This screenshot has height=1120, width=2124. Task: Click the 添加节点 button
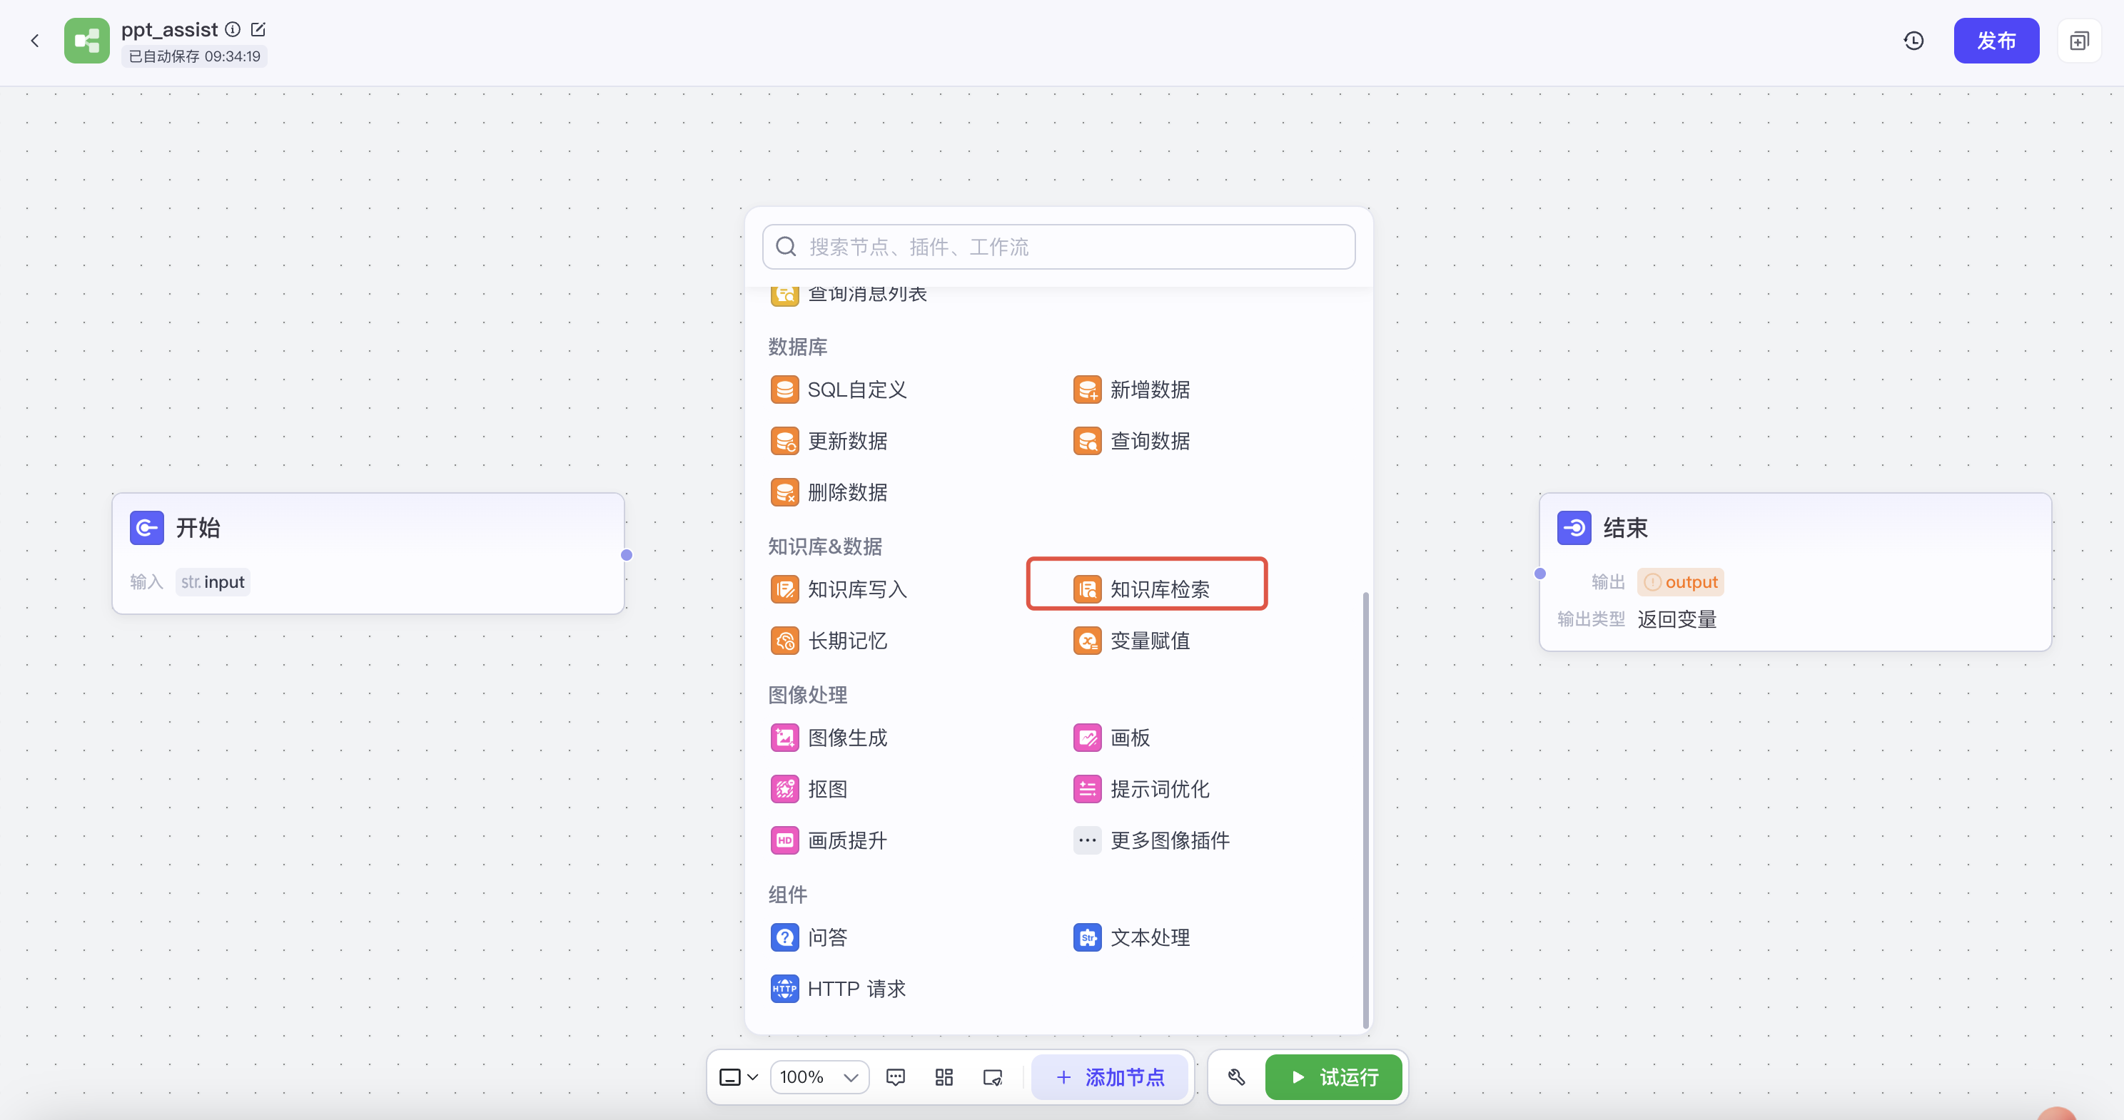click(x=1110, y=1076)
